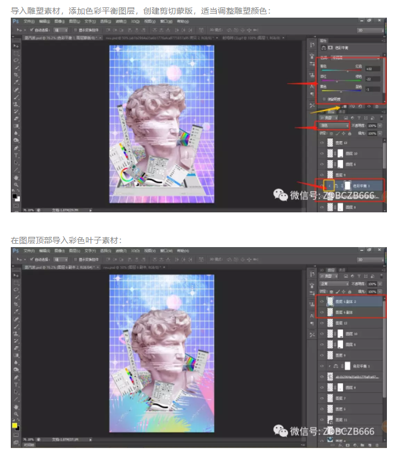
Task: Select the Zoom tool in upper screenshot
Action: pos(16,184)
